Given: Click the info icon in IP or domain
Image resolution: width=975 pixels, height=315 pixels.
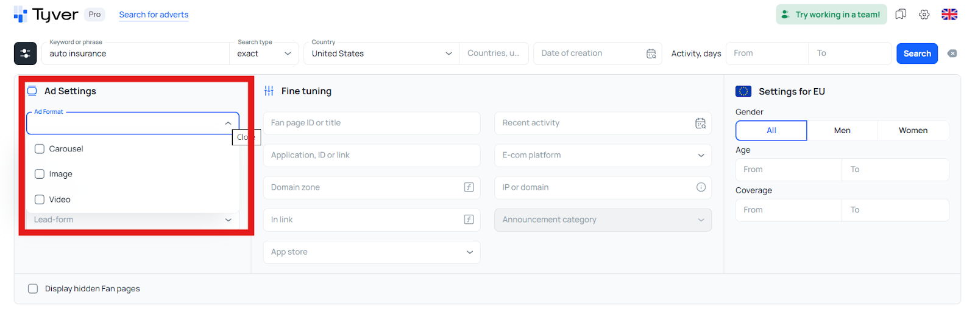Looking at the screenshot, I should click(701, 187).
